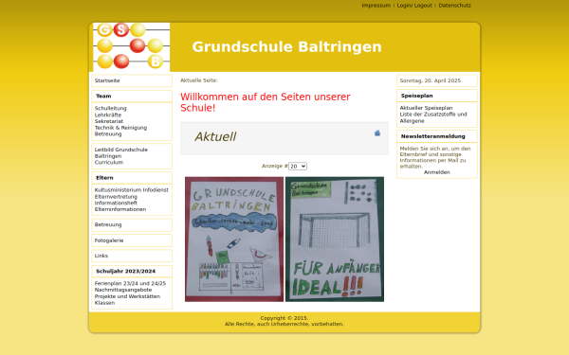Click Willkommen auf den Seiten heading
The height and width of the screenshot is (355, 569).
tap(266, 102)
